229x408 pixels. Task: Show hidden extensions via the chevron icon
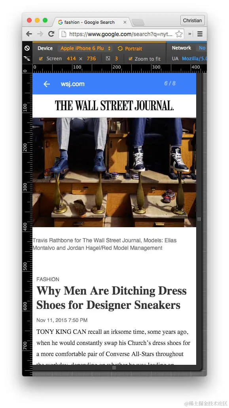point(190,34)
